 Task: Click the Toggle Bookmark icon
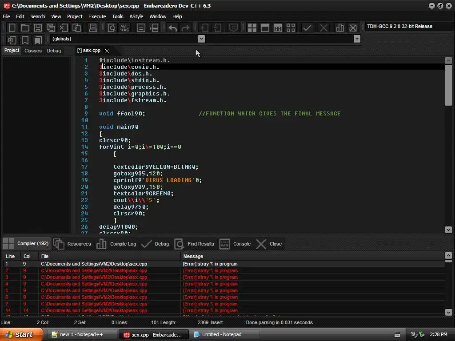pos(25,40)
